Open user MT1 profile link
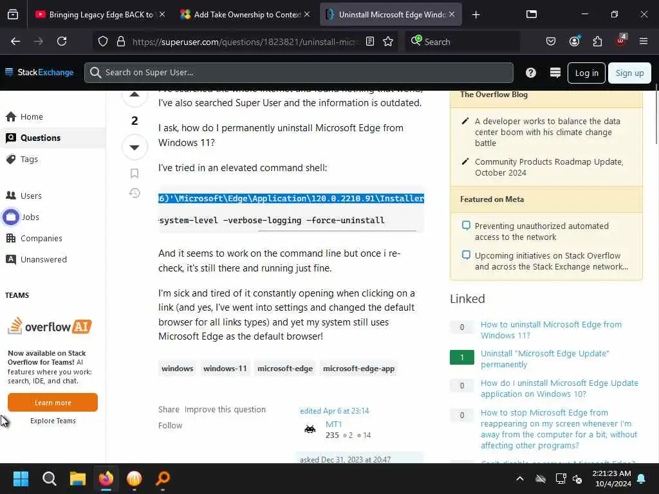The height and width of the screenshot is (494, 659). coord(334,425)
